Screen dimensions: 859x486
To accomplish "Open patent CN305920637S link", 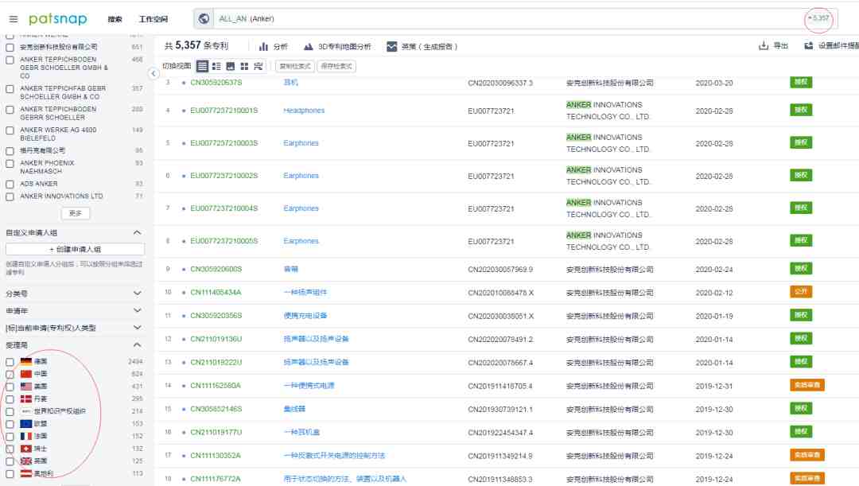I will click(x=216, y=83).
